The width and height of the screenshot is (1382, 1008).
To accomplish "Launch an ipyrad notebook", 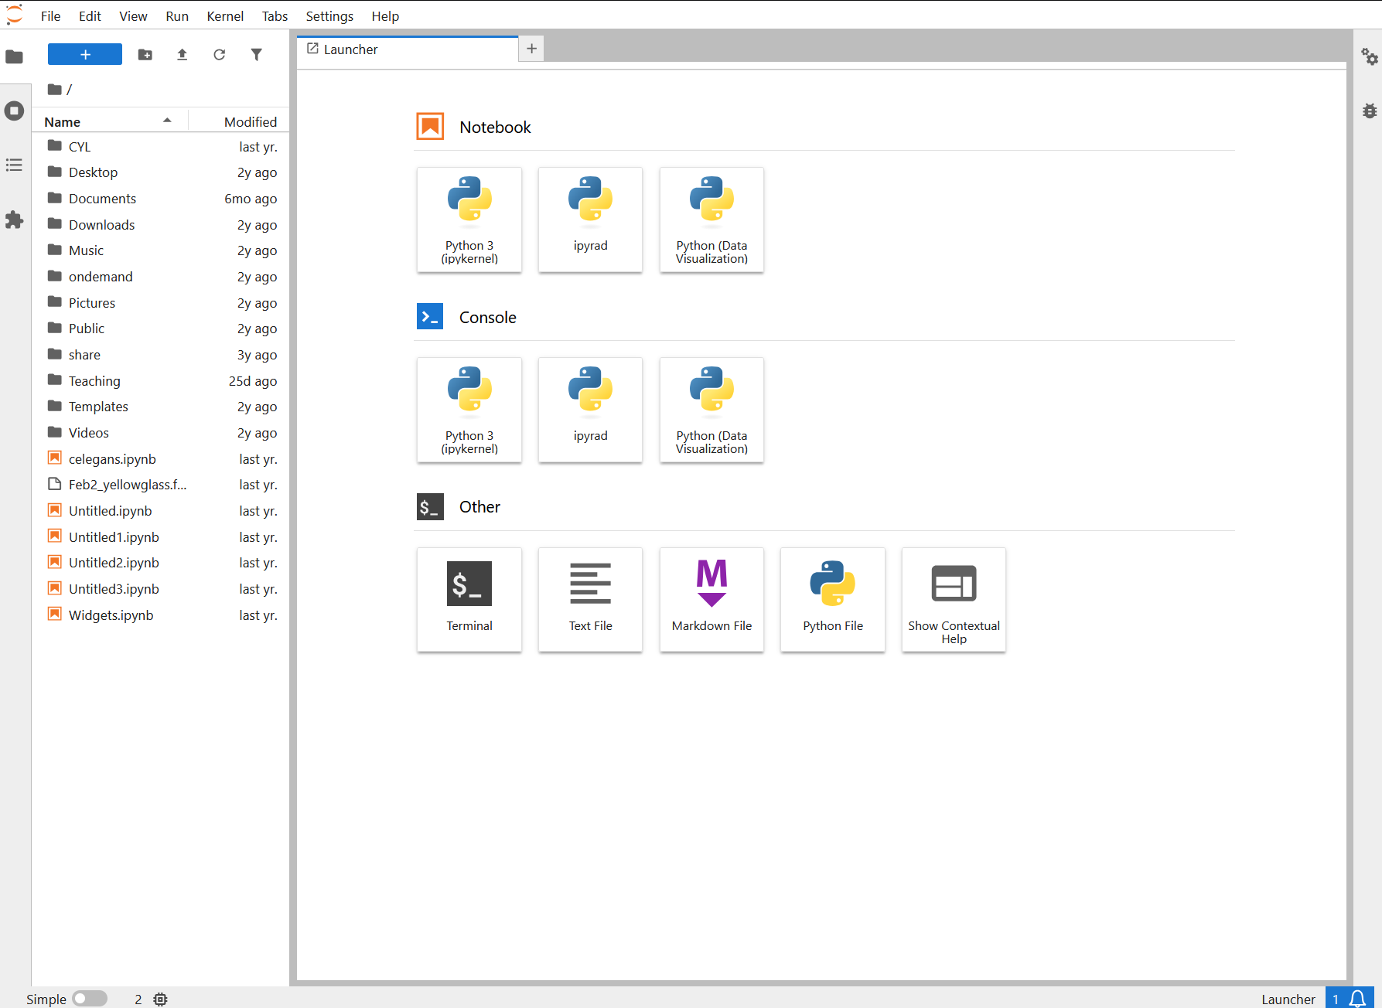I will click(590, 220).
